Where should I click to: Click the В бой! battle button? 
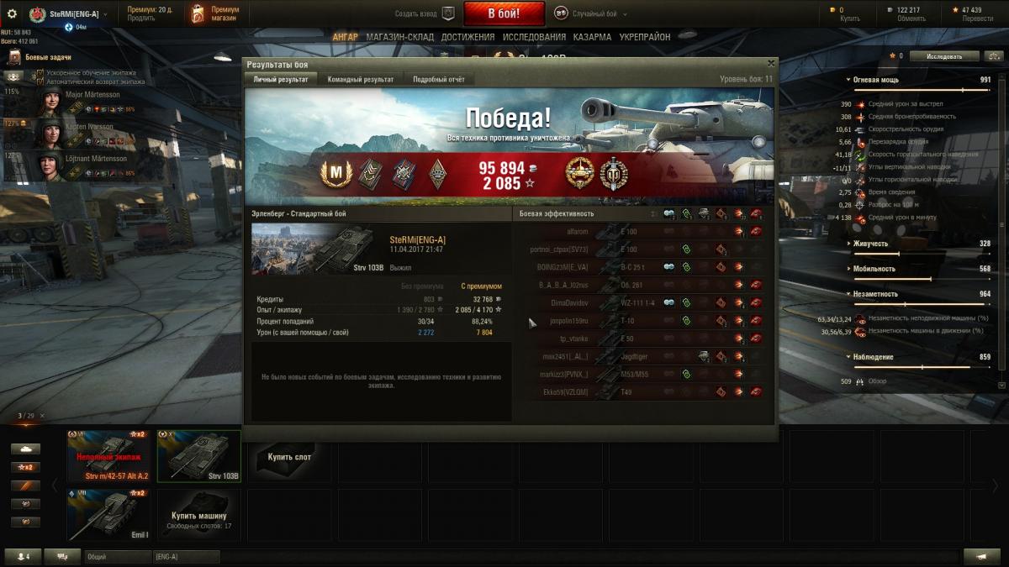(x=504, y=13)
